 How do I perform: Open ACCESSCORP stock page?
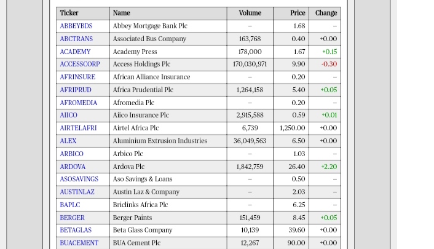(80, 64)
